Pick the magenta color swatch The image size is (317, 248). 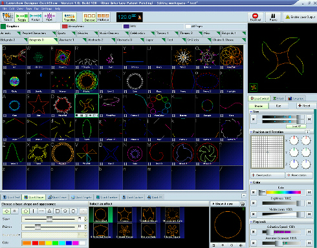point(76,243)
